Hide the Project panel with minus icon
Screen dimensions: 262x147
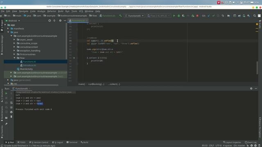click(x=65, y=21)
